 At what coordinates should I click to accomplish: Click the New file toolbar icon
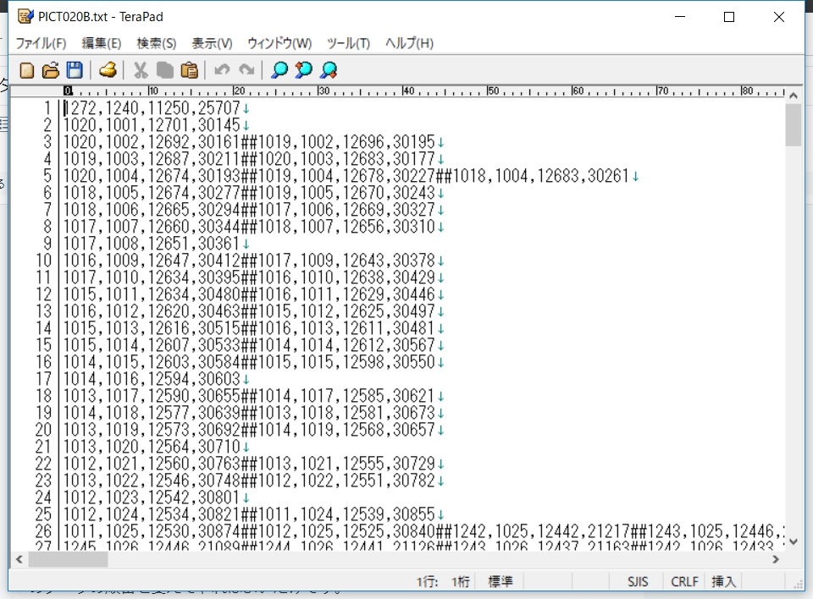(26, 70)
